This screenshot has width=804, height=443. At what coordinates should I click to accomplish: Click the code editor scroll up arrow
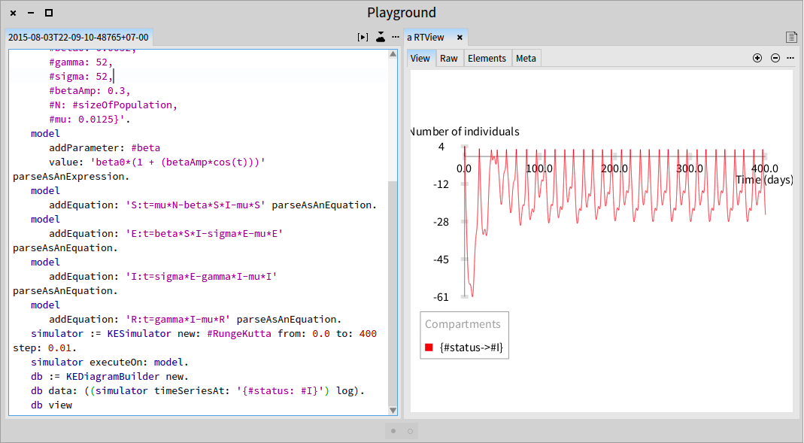tap(393, 54)
